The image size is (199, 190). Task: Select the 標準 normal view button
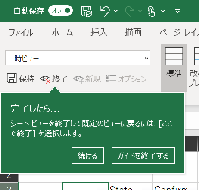(174, 68)
